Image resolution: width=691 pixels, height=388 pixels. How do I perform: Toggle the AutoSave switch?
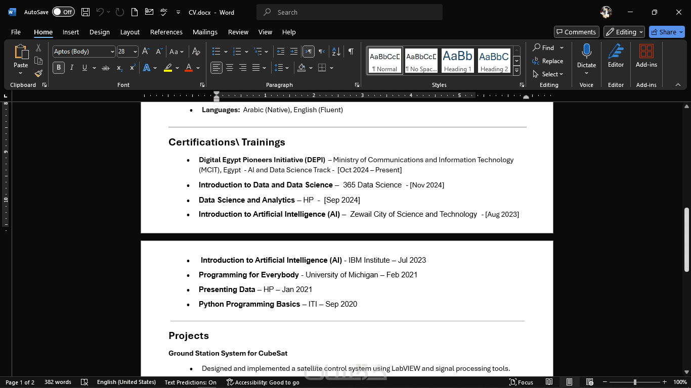coord(63,12)
